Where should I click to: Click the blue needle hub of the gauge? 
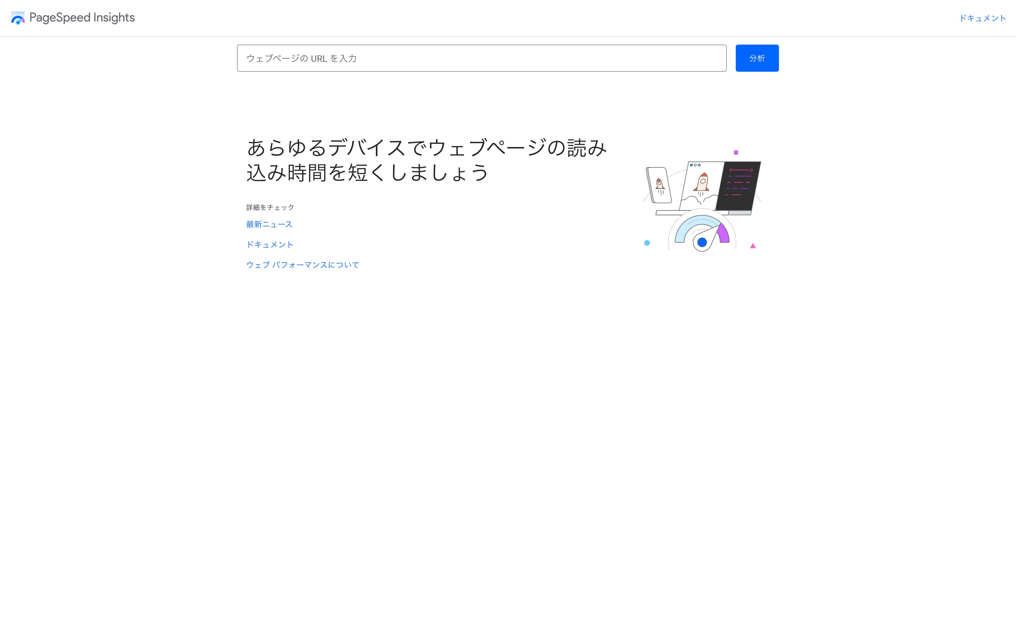click(702, 242)
